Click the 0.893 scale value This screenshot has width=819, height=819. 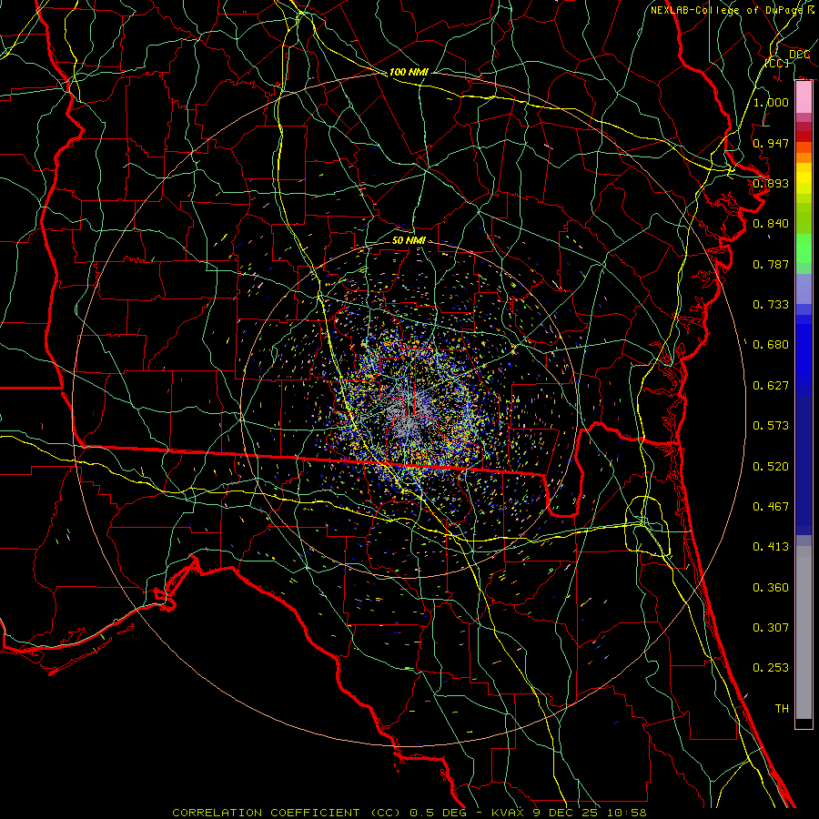coord(771,183)
